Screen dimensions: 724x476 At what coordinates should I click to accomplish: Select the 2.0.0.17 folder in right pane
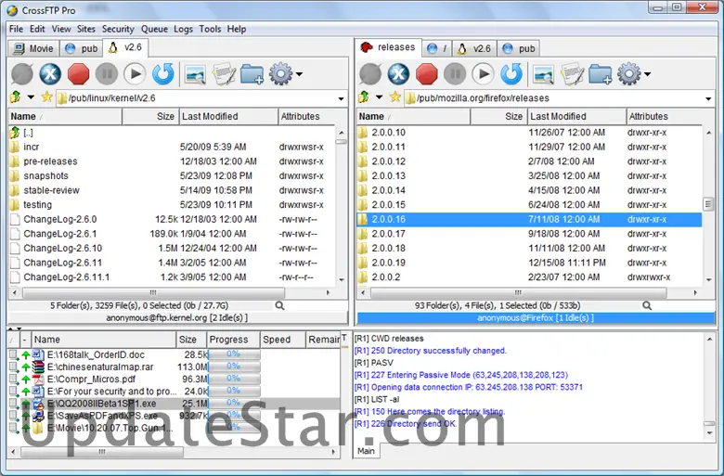point(388,234)
